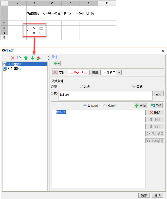167x199 pixels.
Task: Select row 1 header
Action: [x=4, y=13]
